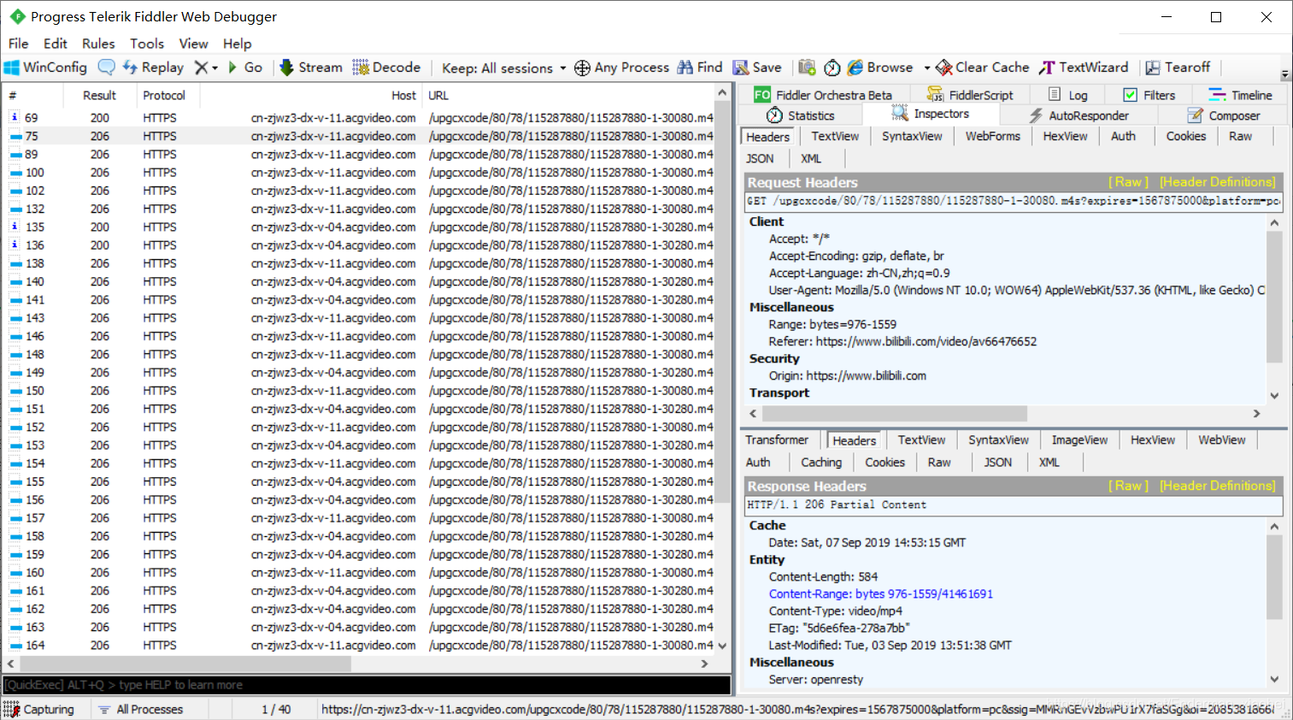Screen dimensions: 1293x720
Task: Select request SyntaxView tab
Action: point(912,136)
